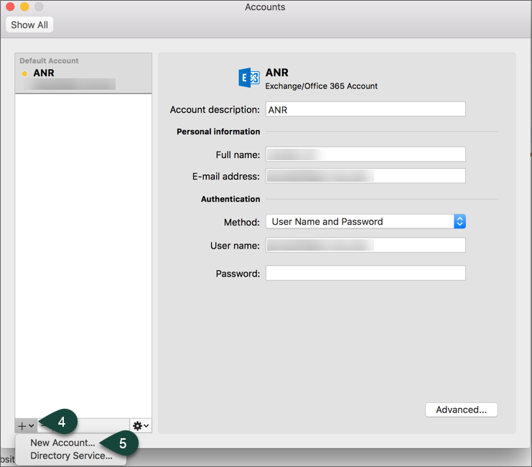
Task: Click the Full name text field
Action: pos(365,154)
